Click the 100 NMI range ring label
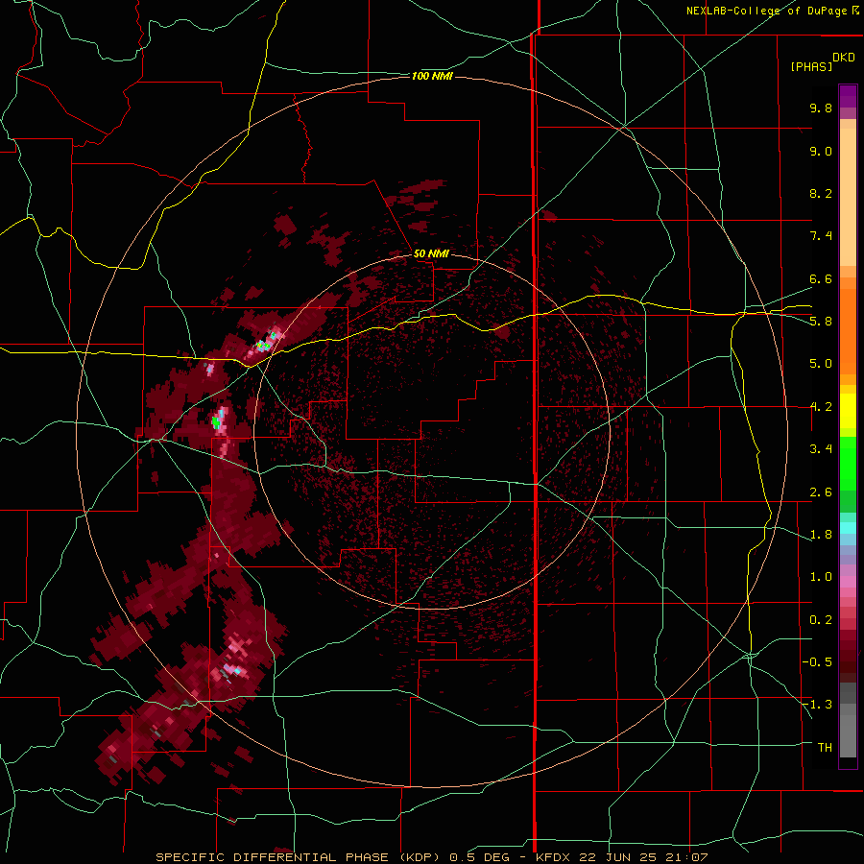Screen dimensions: 864x864 tap(432, 76)
